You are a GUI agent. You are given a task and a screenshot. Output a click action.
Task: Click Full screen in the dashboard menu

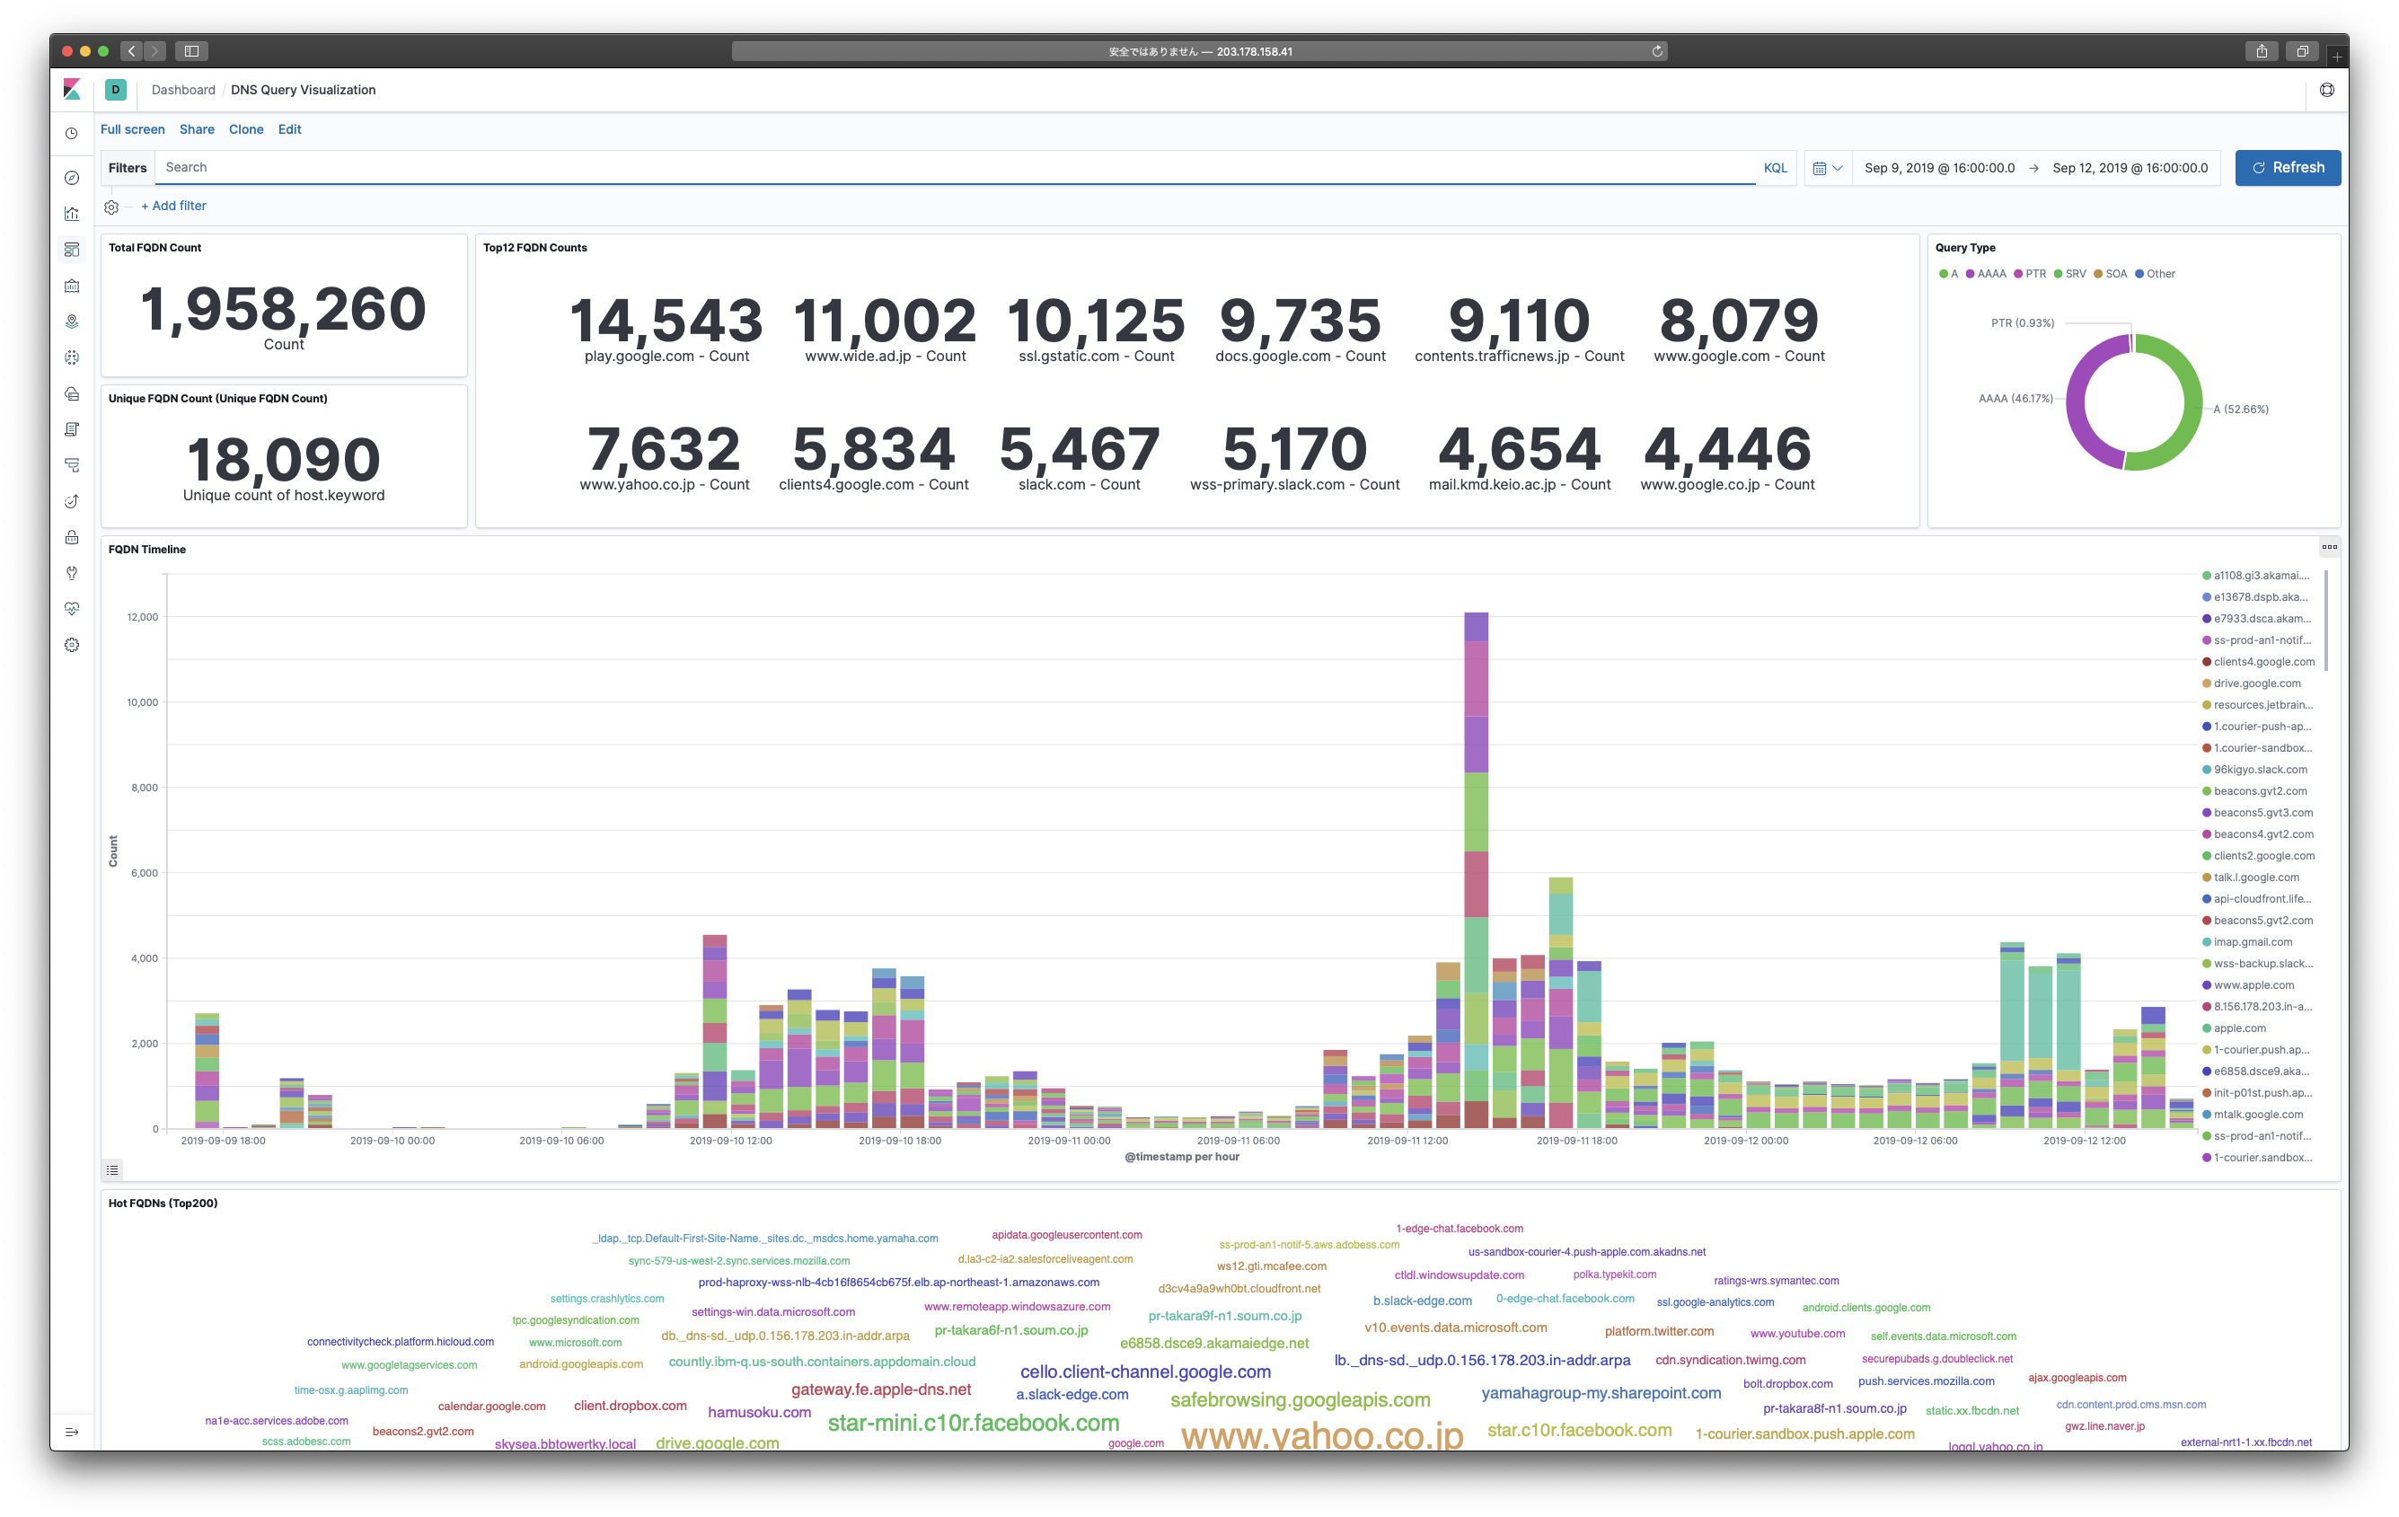coord(133,129)
